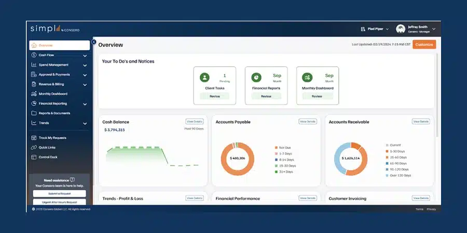The height and width of the screenshot is (233, 467).
Task: Click the Submit a Request button
Action: pyautogui.click(x=60, y=194)
